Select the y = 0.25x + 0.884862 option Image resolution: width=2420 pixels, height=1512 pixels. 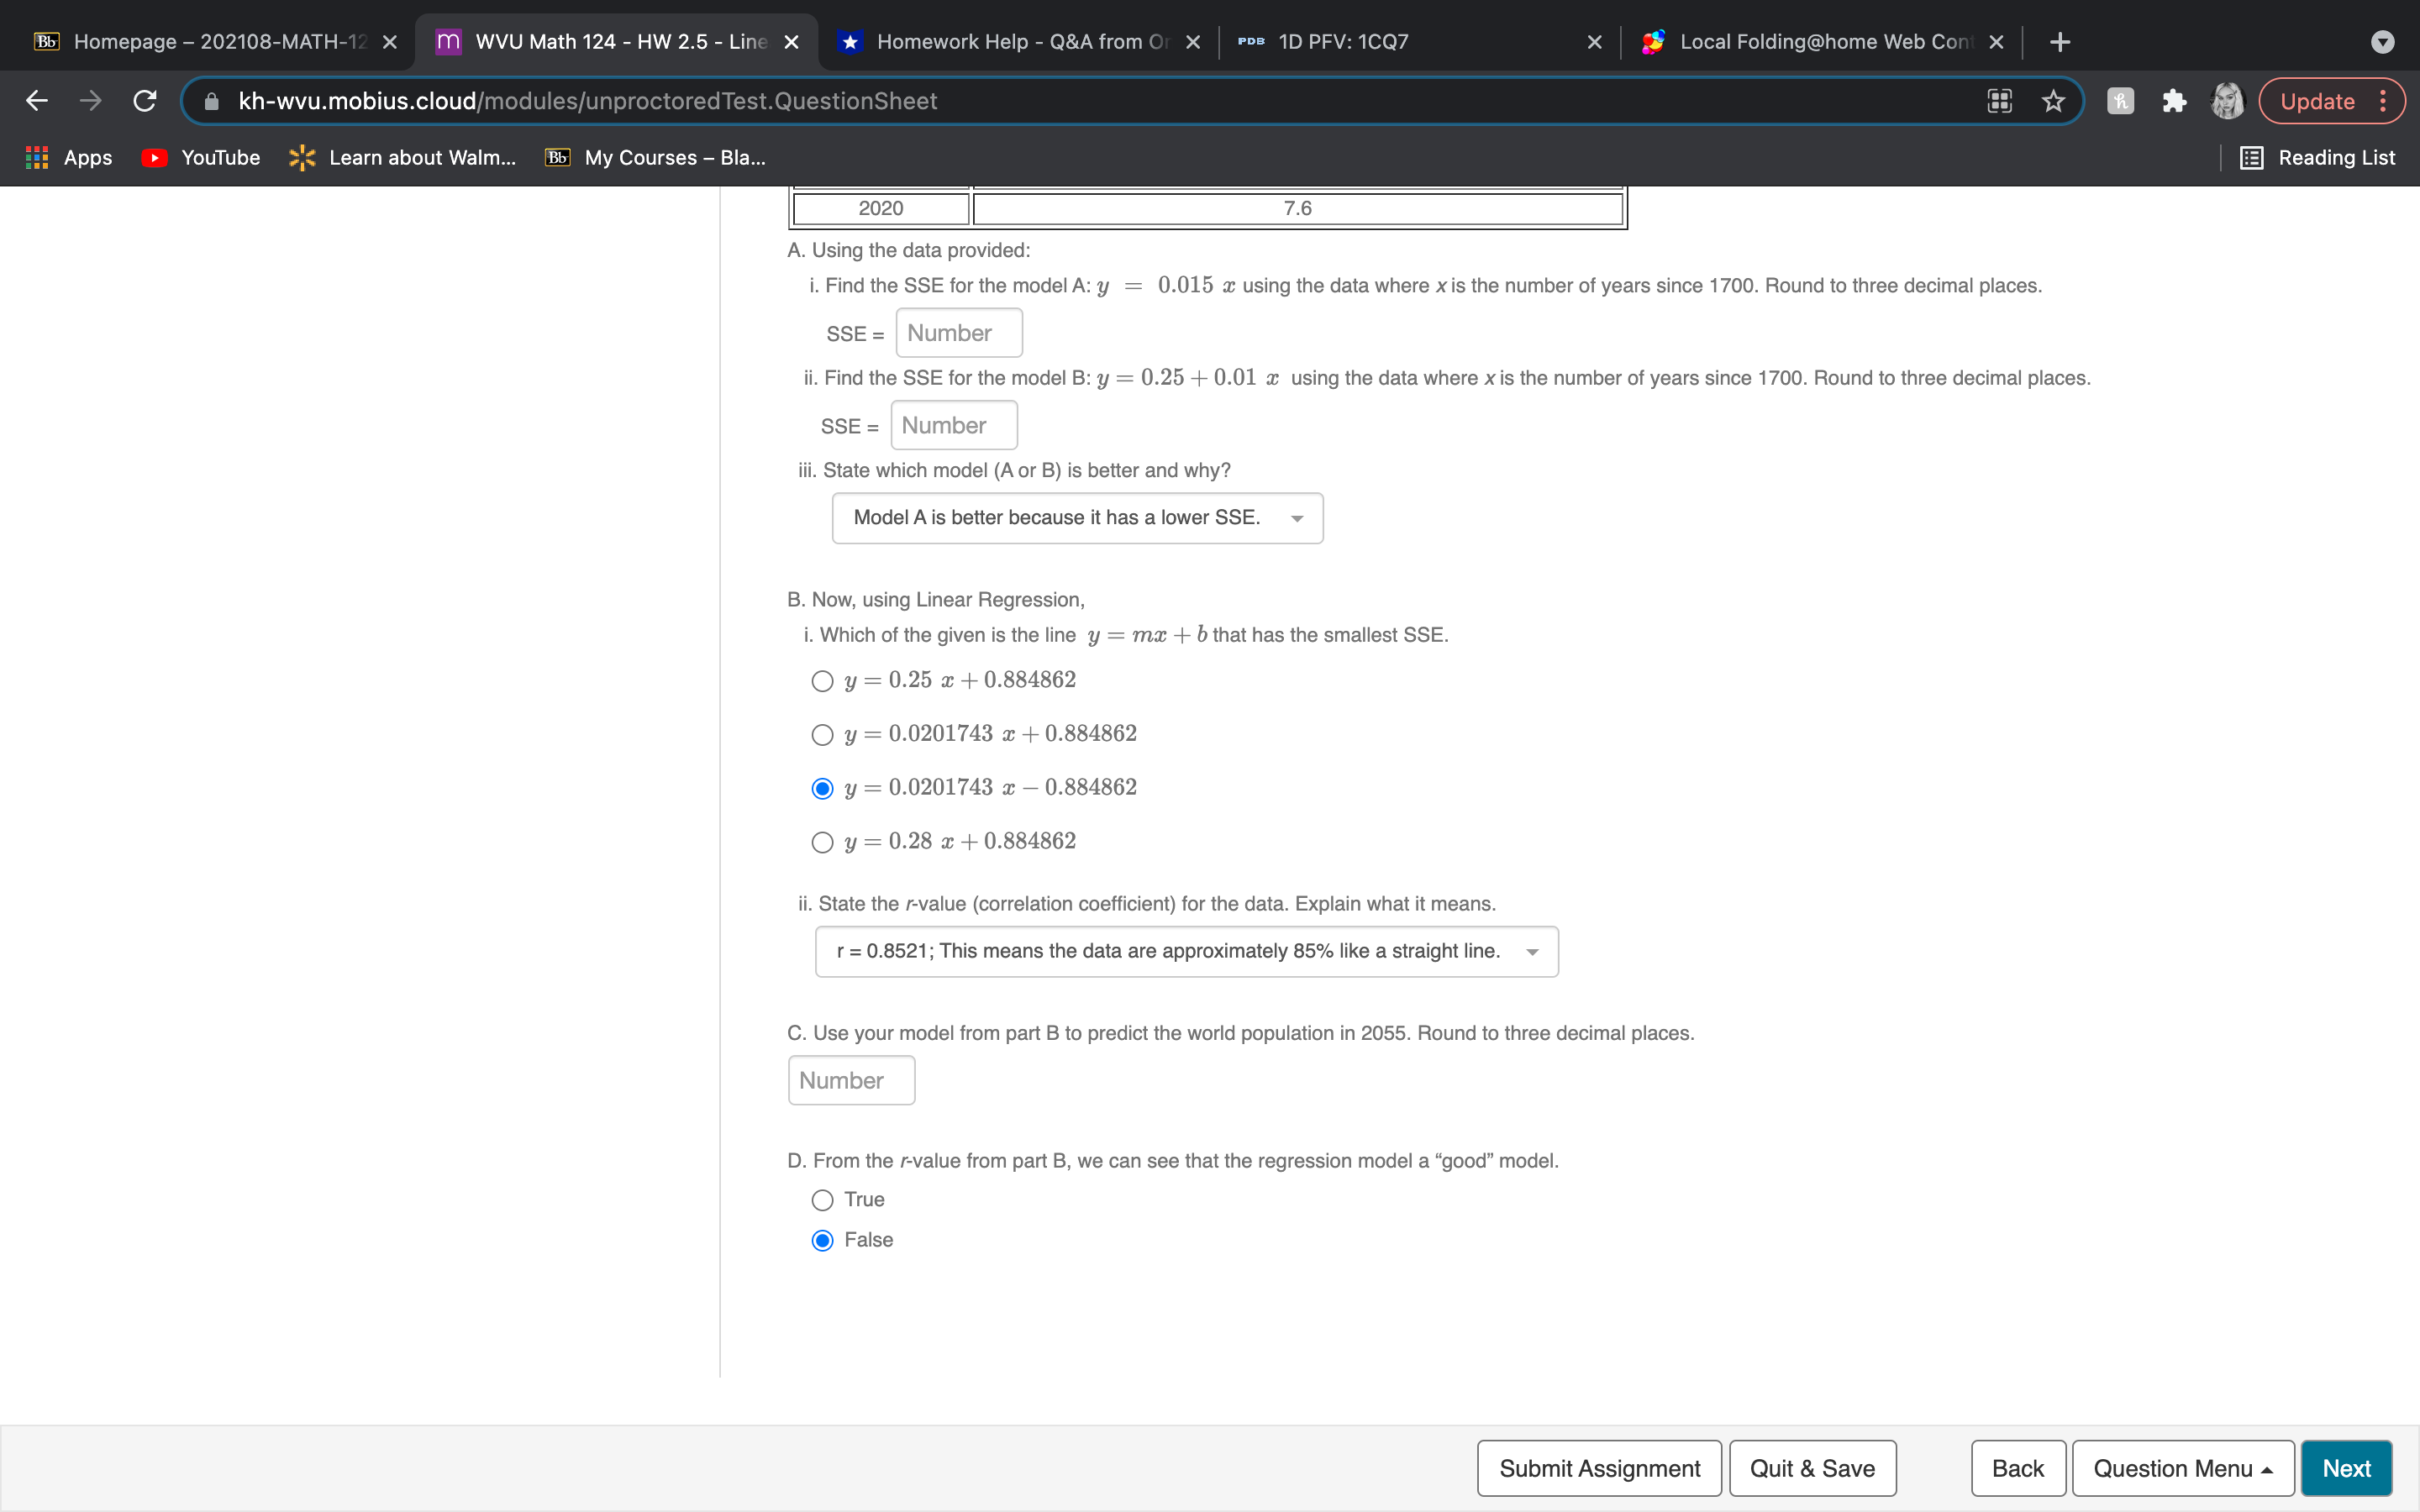click(x=822, y=681)
